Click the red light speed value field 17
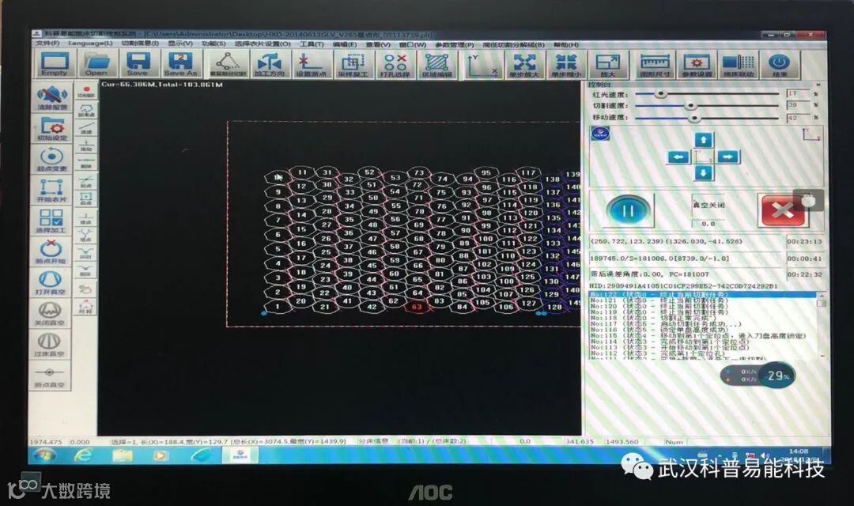The width and height of the screenshot is (854, 506). click(x=798, y=93)
